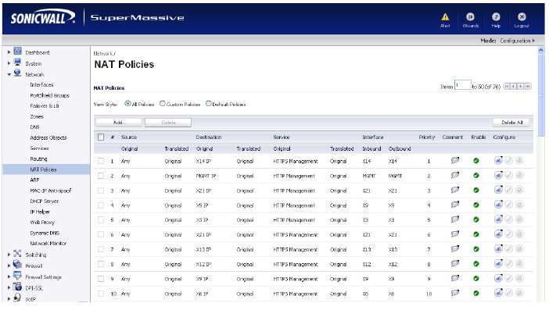549x310 pixels.
Task: Click scrollbar up arrow
Action: coord(541,50)
